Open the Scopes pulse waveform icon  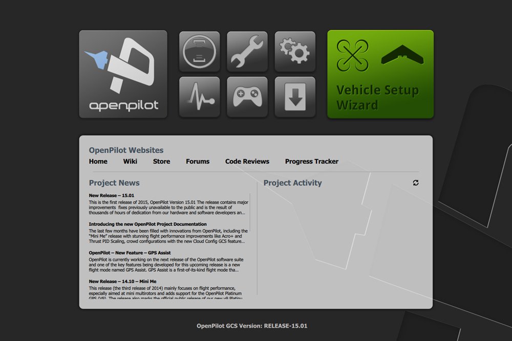pos(200,97)
